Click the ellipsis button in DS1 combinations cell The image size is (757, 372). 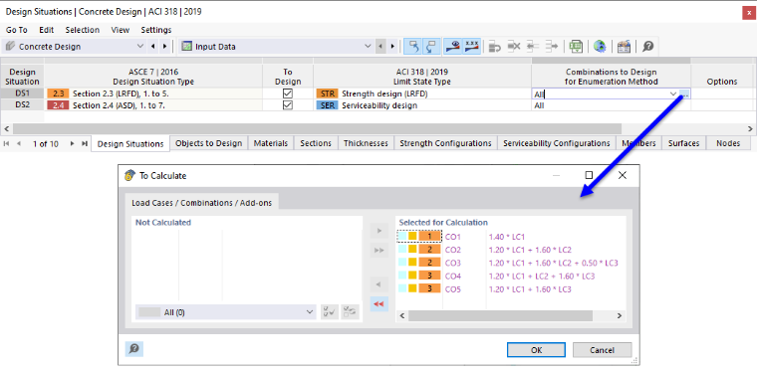tap(684, 93)
